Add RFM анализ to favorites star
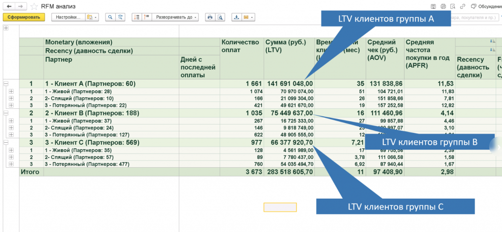This screenshot has height=232, width=502. pyautogui.click(x=34, y=6)
